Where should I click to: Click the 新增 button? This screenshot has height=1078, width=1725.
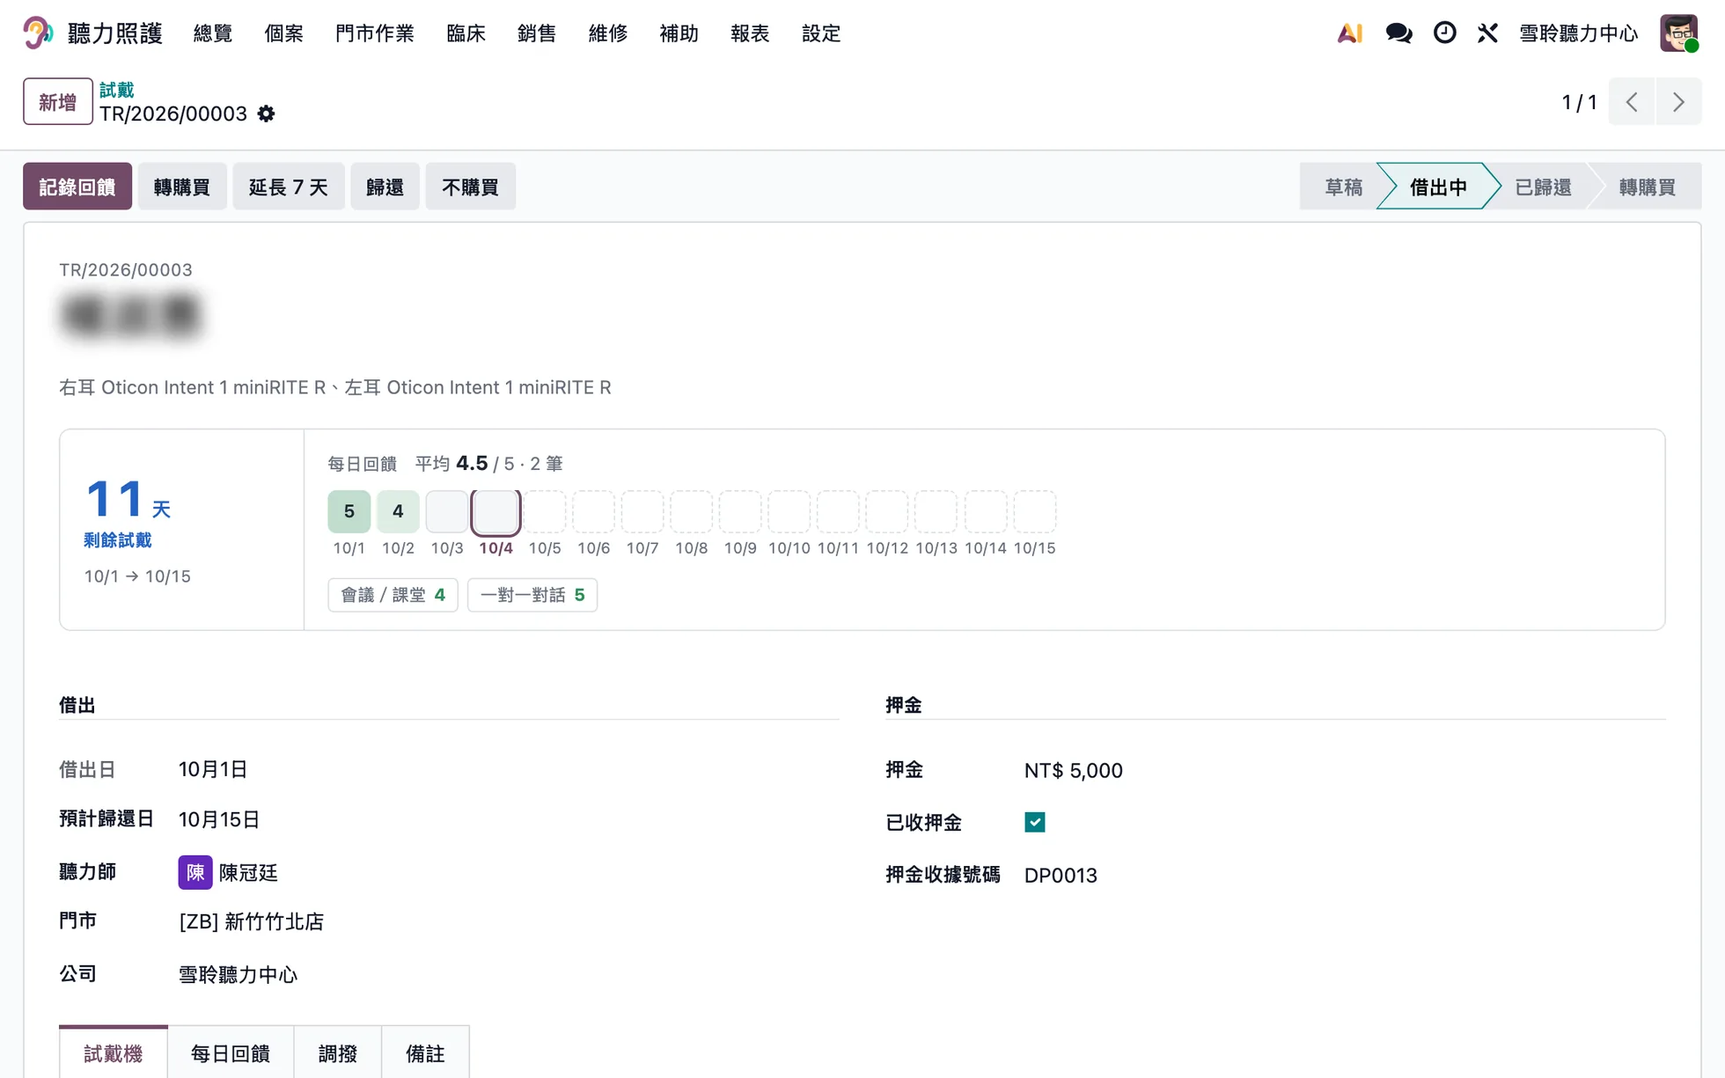pos(58,101)
